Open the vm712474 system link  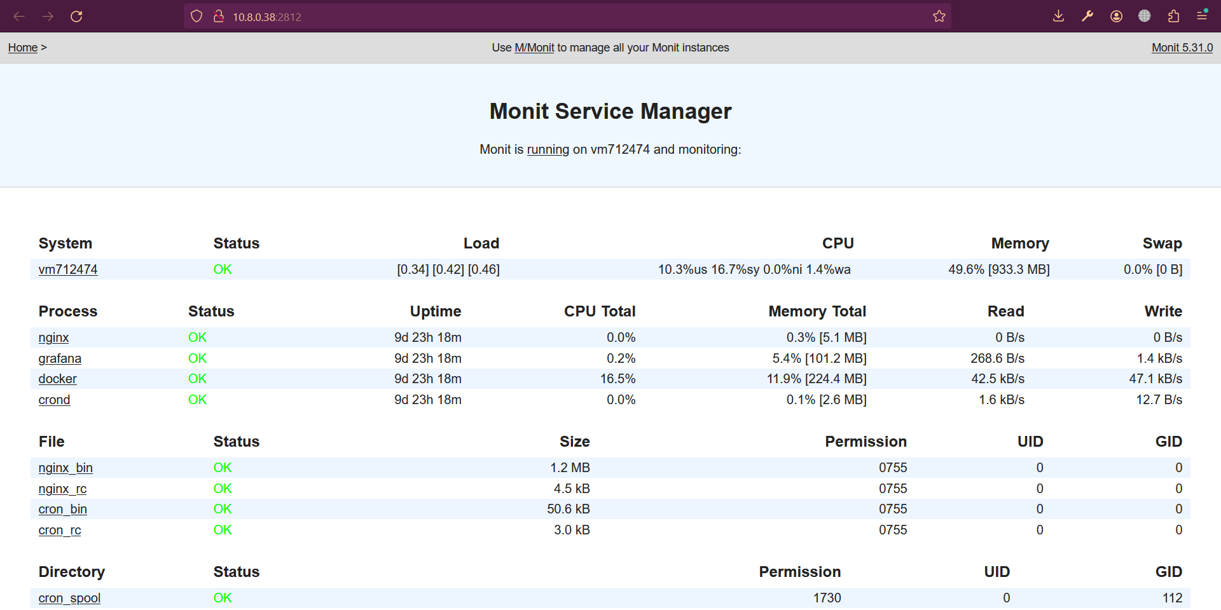68,269
